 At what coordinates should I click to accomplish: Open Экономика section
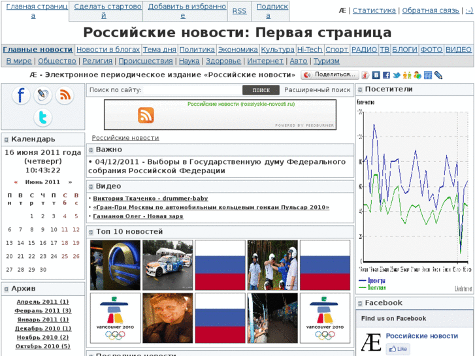tap(238, 50)
